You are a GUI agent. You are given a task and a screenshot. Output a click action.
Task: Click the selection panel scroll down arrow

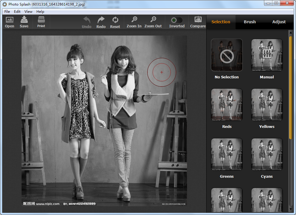[290, 209]
